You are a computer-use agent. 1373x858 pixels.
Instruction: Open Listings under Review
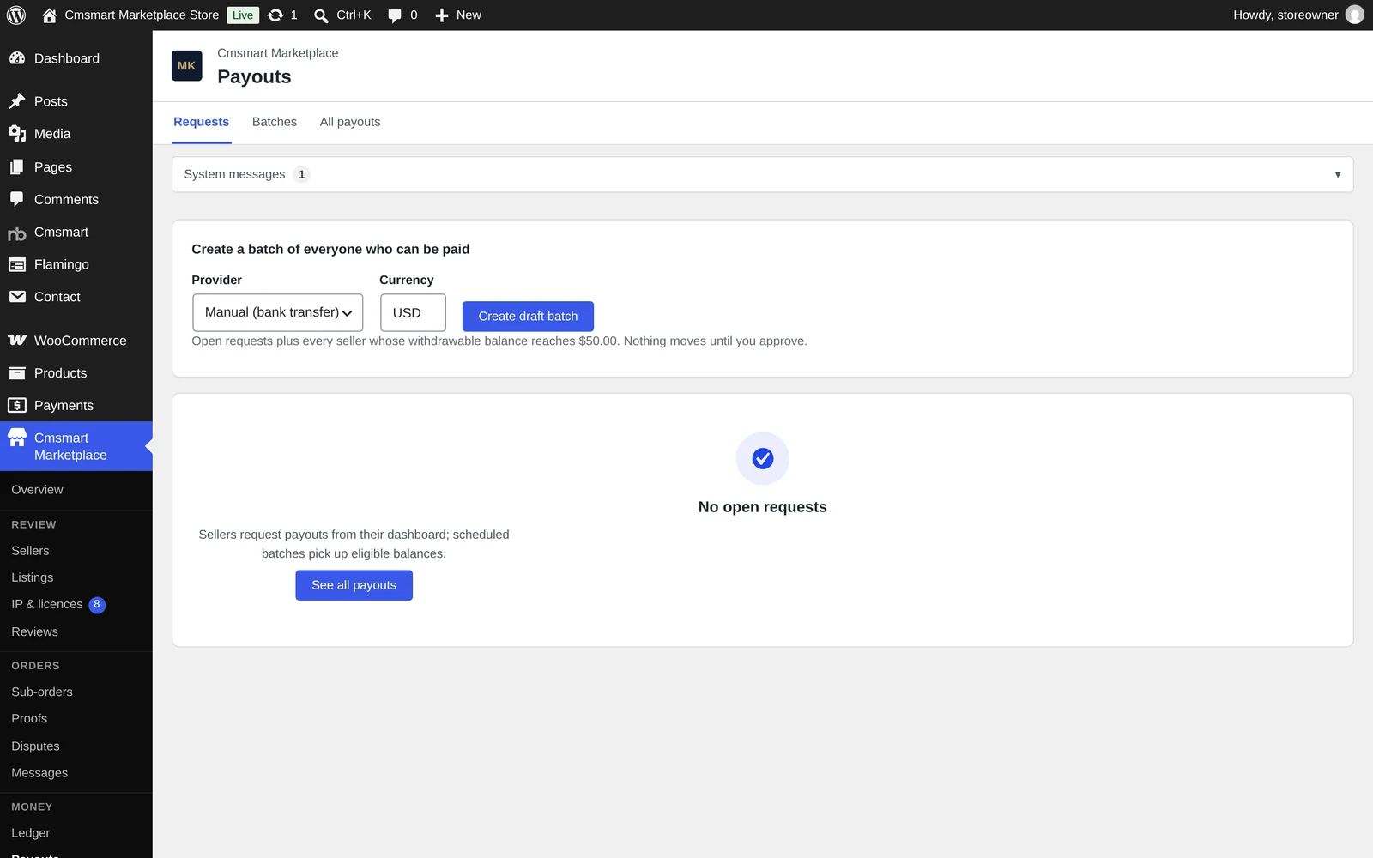[x=32, y=577]
